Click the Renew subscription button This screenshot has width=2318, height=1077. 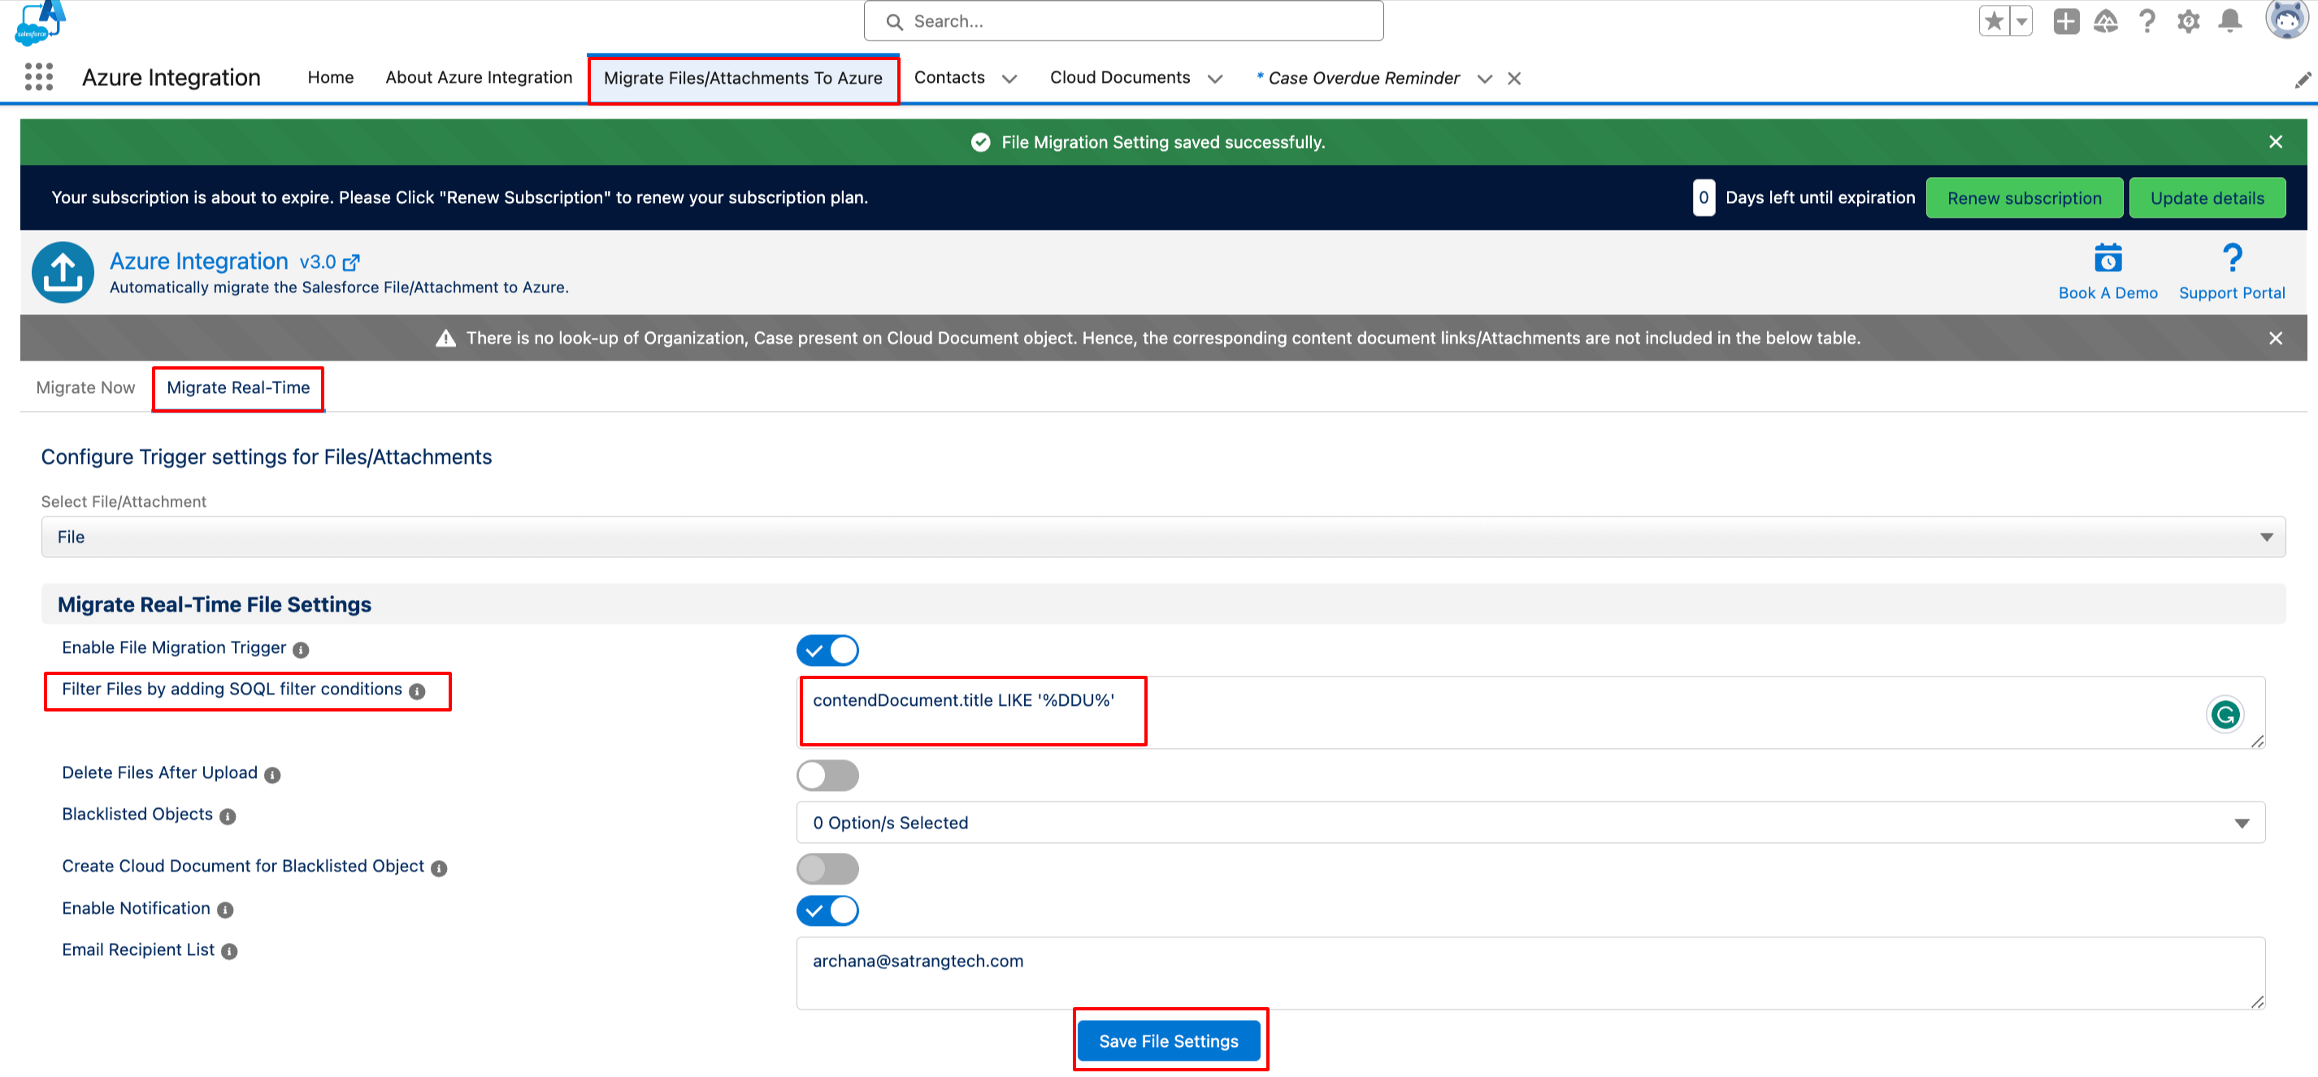2024,199
